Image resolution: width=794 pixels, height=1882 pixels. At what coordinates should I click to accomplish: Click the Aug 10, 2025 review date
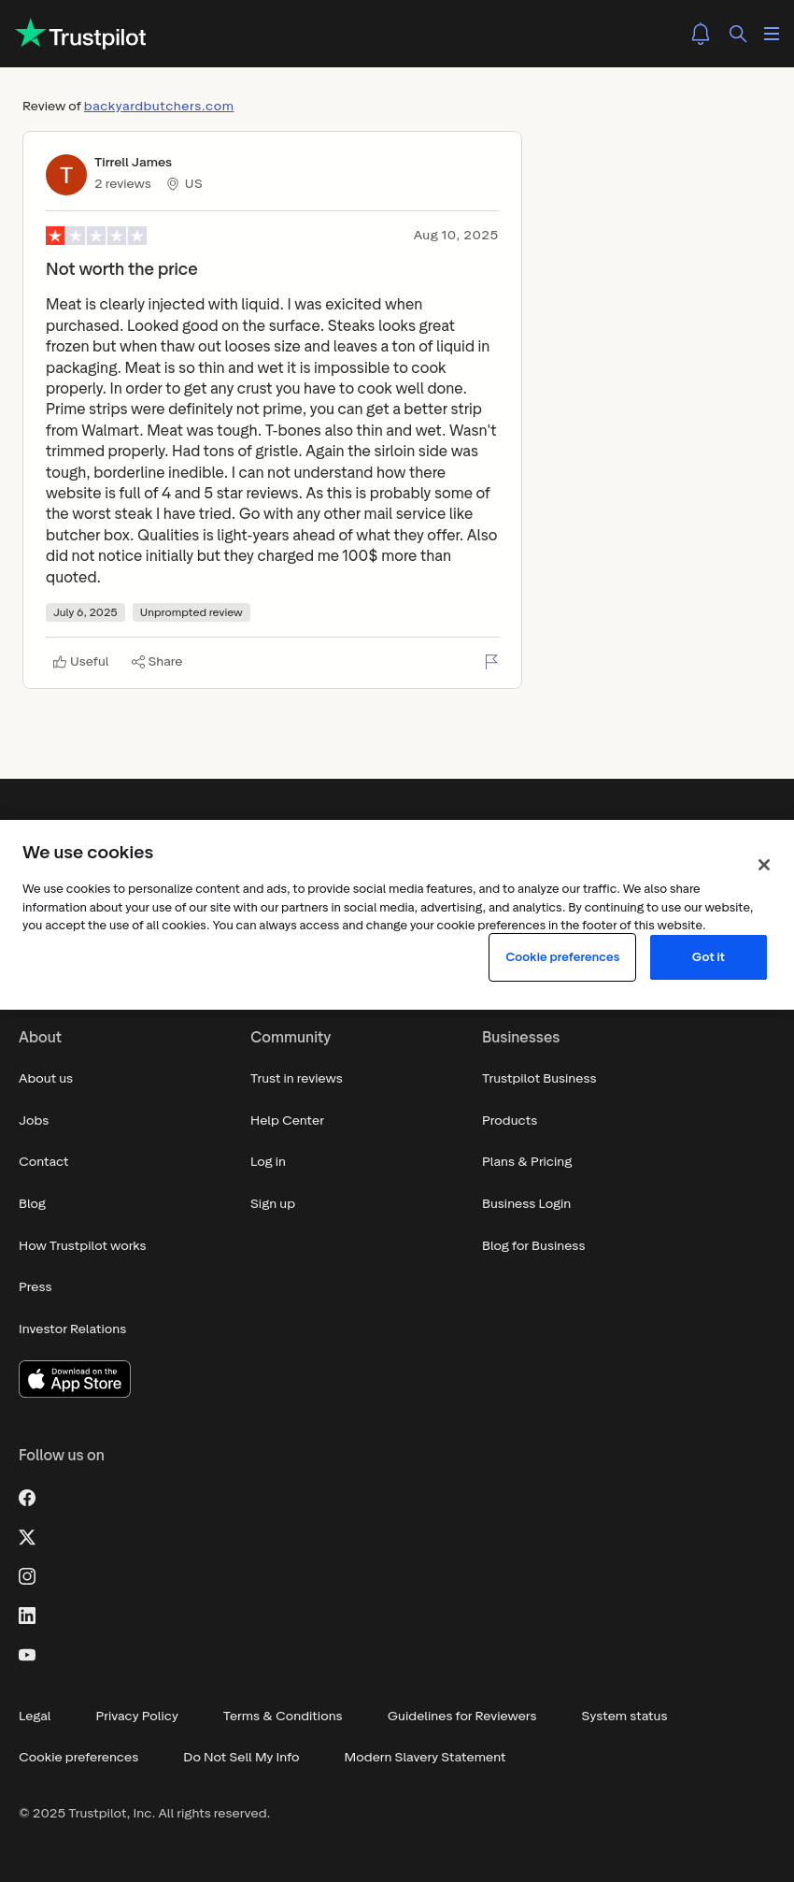[456, 236]
